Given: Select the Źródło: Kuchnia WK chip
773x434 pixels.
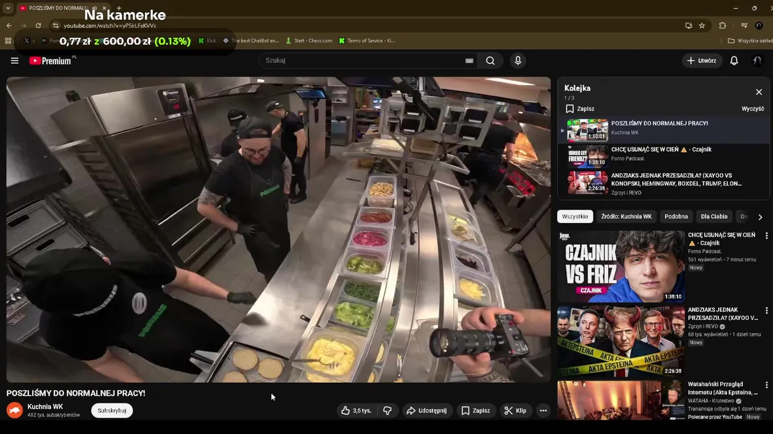Looking at the screenshot, I should [x=626, y=216].
